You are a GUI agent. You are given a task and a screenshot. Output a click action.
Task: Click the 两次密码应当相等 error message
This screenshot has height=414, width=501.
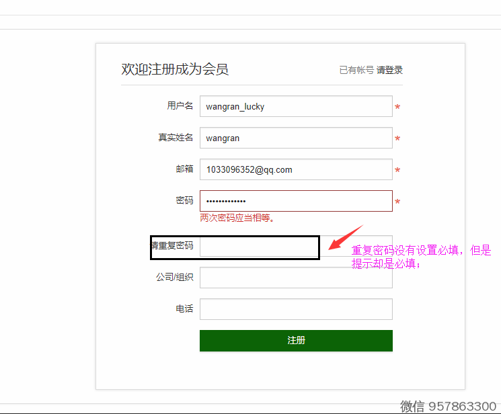[x=237, y=218]
